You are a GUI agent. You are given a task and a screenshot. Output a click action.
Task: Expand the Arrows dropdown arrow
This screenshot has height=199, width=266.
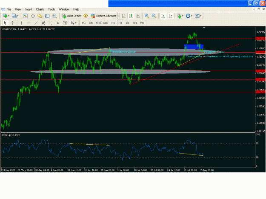(x=76, y=23)
